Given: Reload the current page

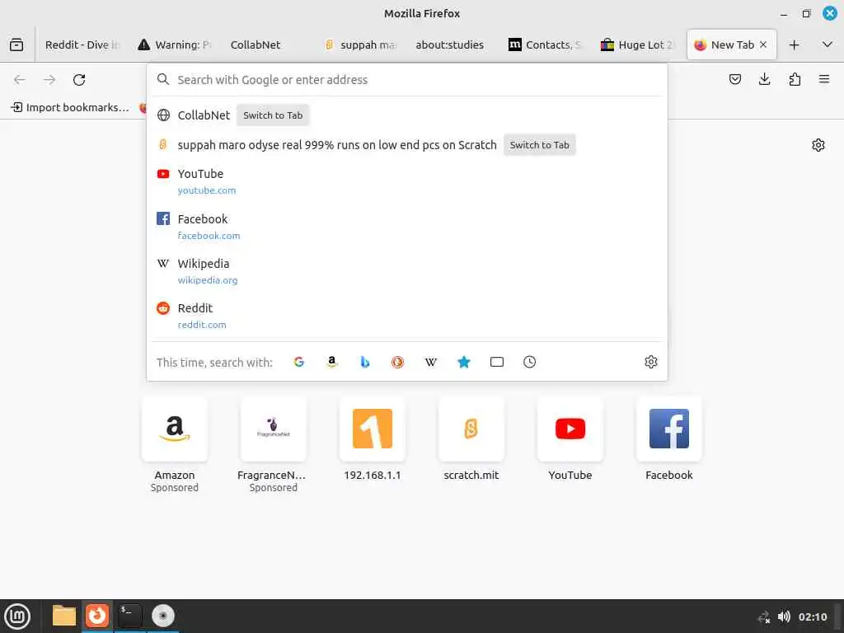Looking at the screenshot, I should [x=79, y=80].
